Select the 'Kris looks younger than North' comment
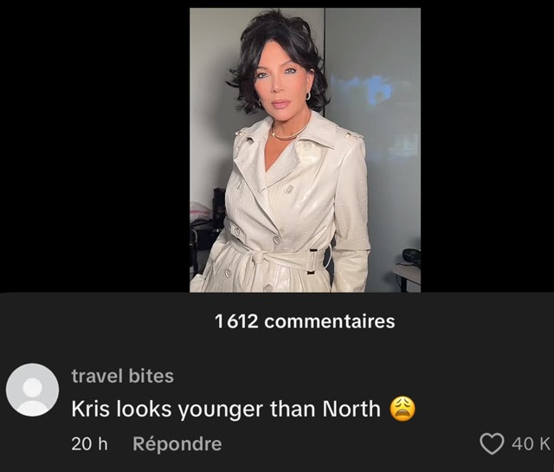Viewport: 554px width, 472px height. point(226,409)
